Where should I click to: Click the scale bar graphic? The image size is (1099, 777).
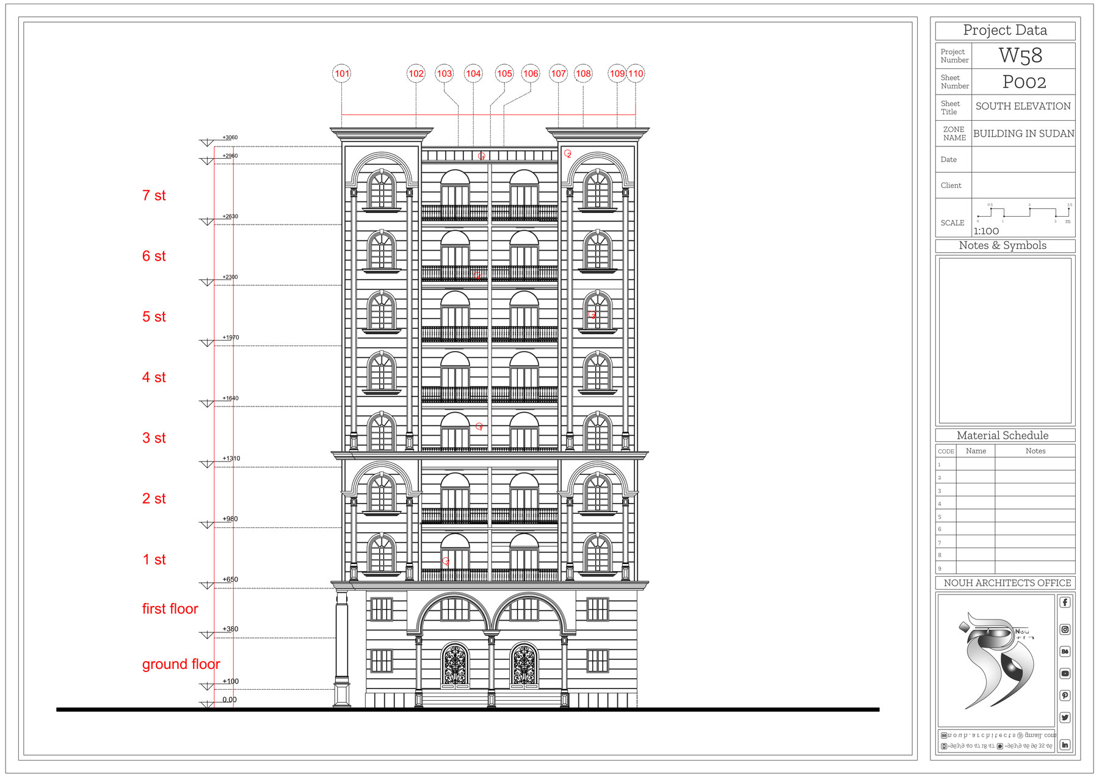pos(1023,214)
